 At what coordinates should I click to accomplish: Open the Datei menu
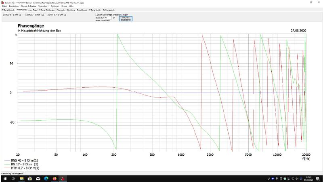[x=4, y=6]
